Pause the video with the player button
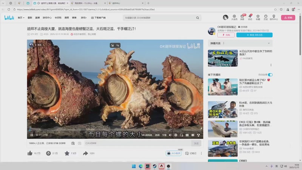The image size is (302, 170). tap(32, 135)
